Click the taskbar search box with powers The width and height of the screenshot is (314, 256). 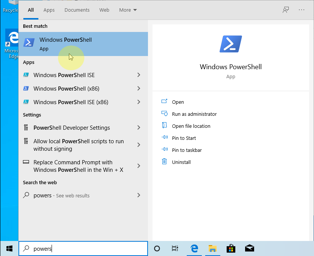pos(83,248)
